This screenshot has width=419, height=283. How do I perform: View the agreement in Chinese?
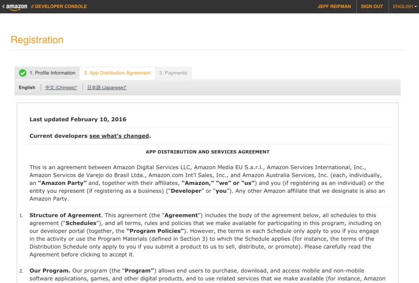coord(61,88)
